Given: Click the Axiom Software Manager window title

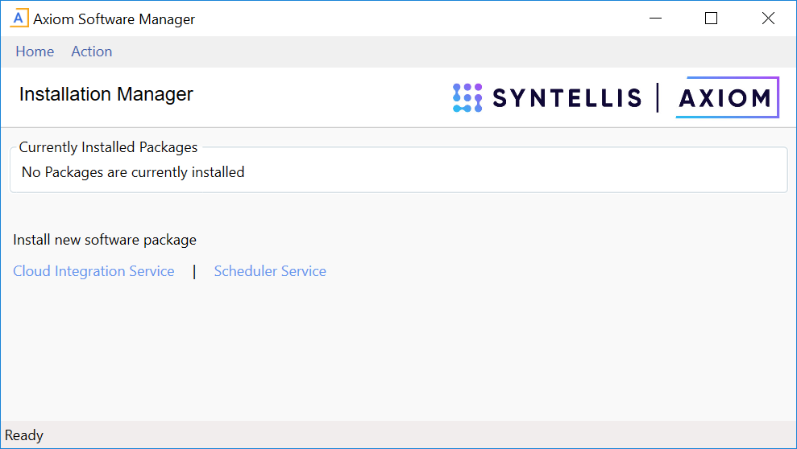Looking at the screenshot, I should tap(114, 19).
